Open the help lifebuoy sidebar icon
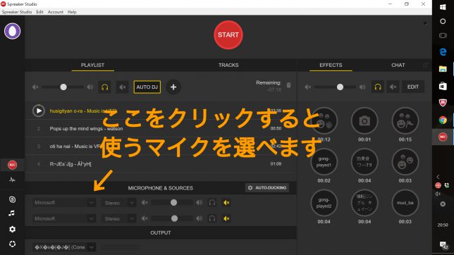The height and width of the screenshot is (255, 454). [x=12, y=244]
